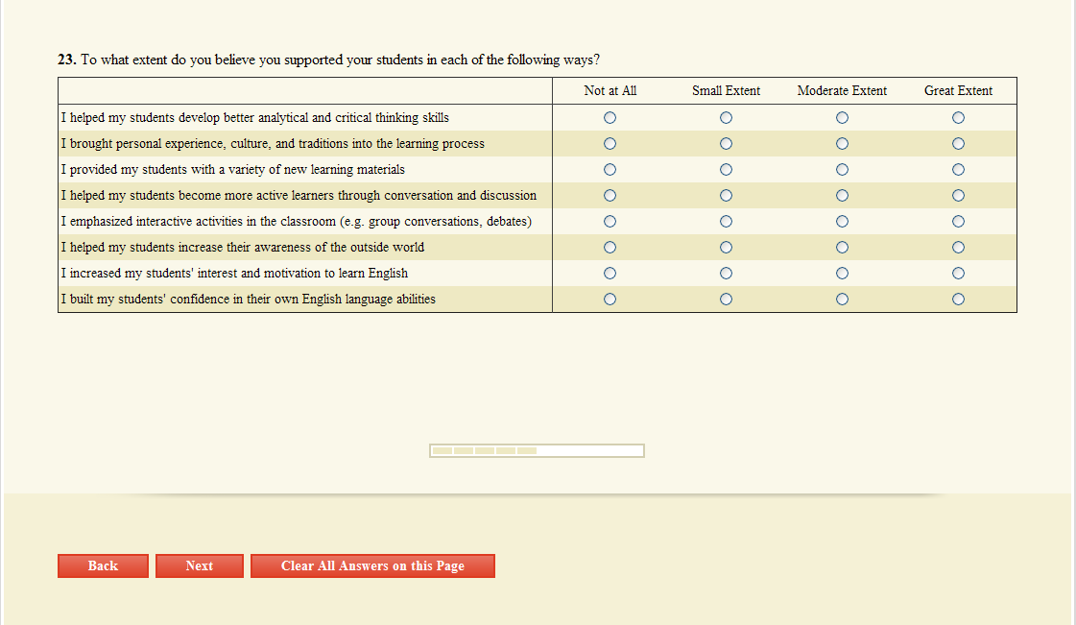This screenshot has width=1076, height=625.
Task: Choose 'Not at All' for new learning materials
Action: pos(610,170)
